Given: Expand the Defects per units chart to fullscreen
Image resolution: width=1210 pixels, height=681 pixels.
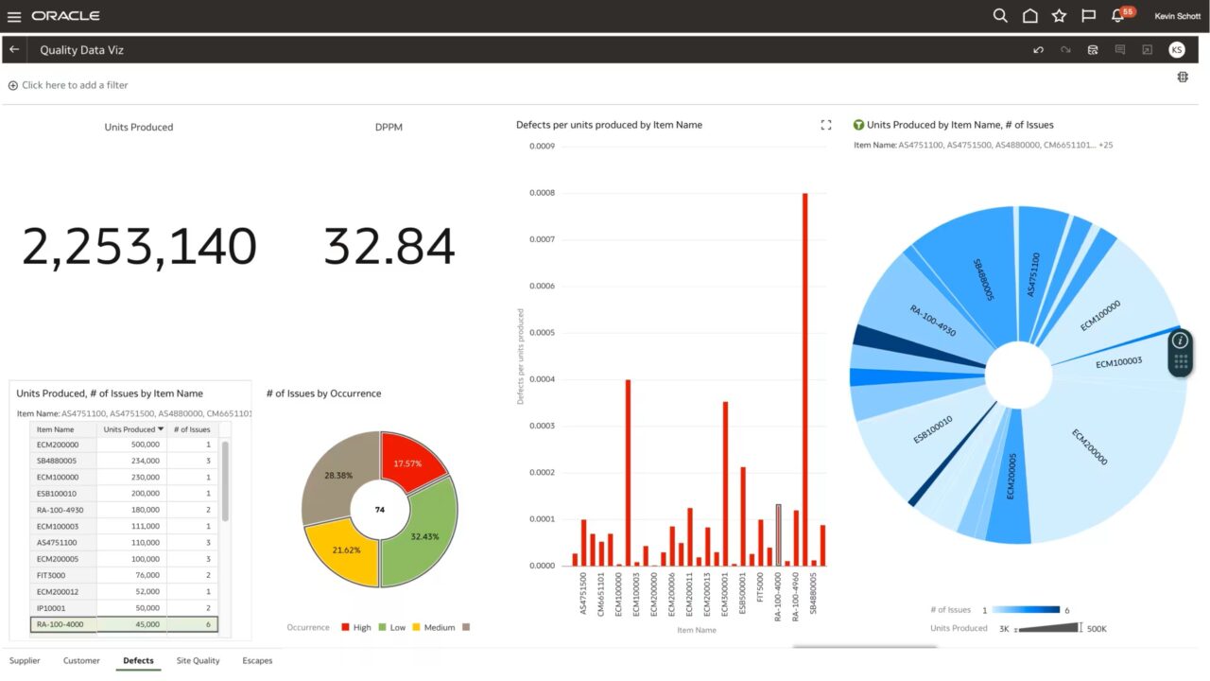Looking at the screenshot, I should click(x=825, y=124).
